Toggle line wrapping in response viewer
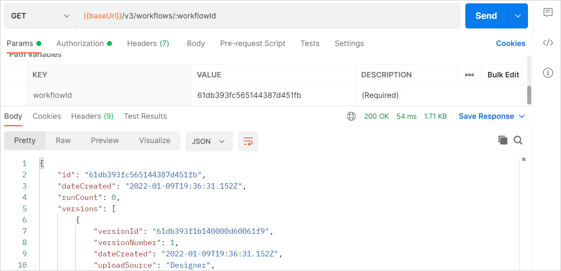The width and height of the screenshot is (561, 271). coord(248,141)
